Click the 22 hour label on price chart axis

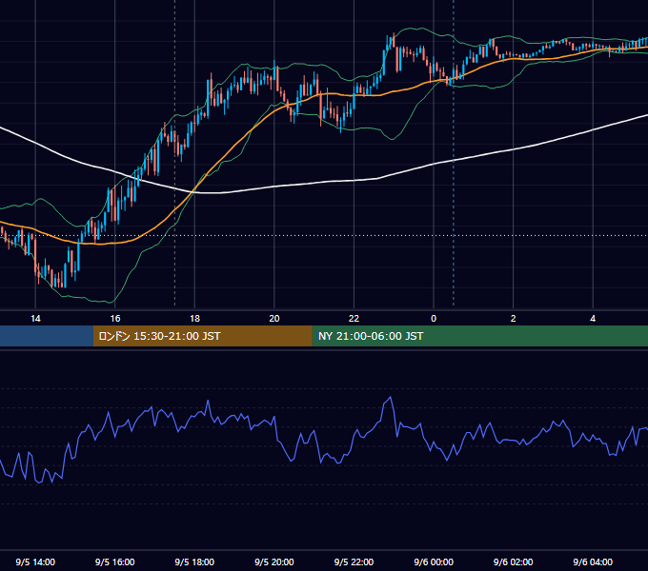click(354, 319)
